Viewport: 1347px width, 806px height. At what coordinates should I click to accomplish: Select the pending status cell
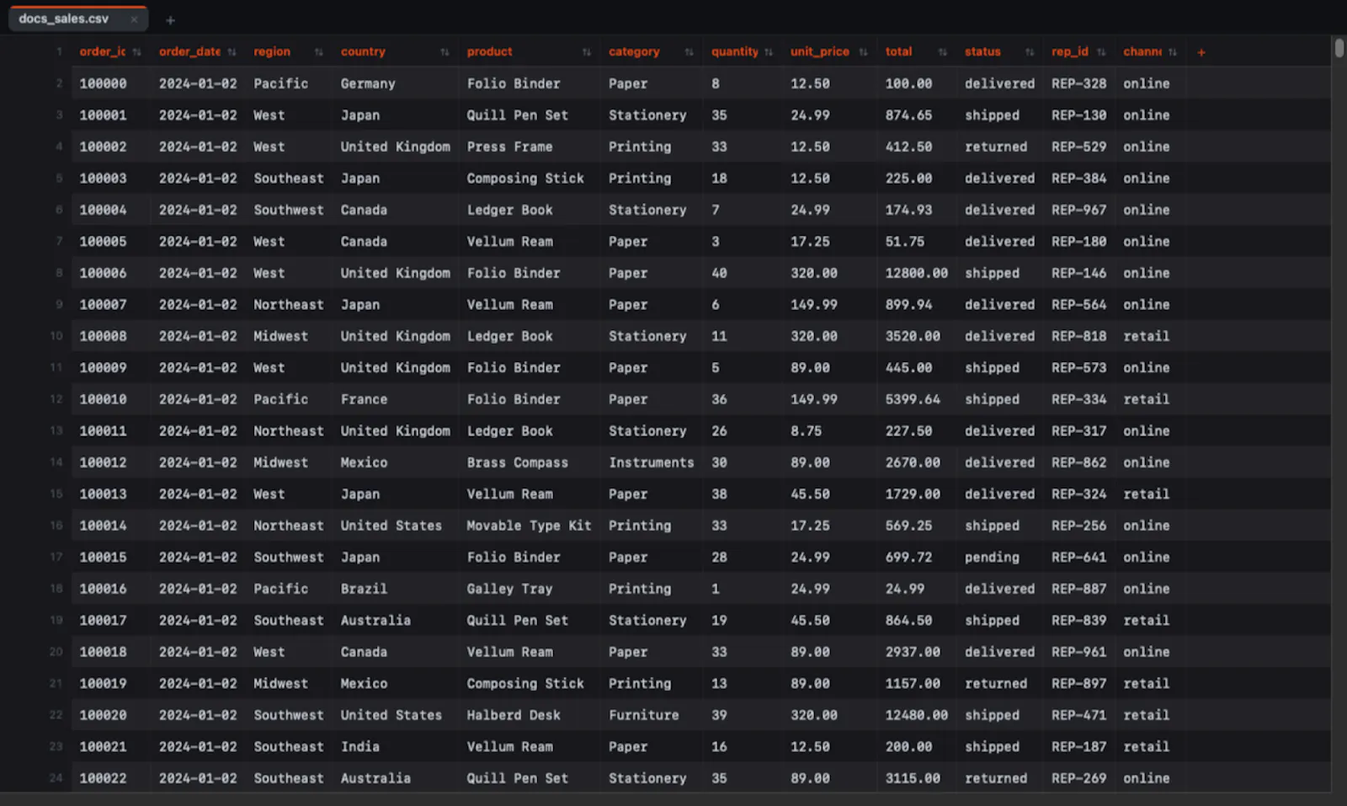pos(1000,558)
